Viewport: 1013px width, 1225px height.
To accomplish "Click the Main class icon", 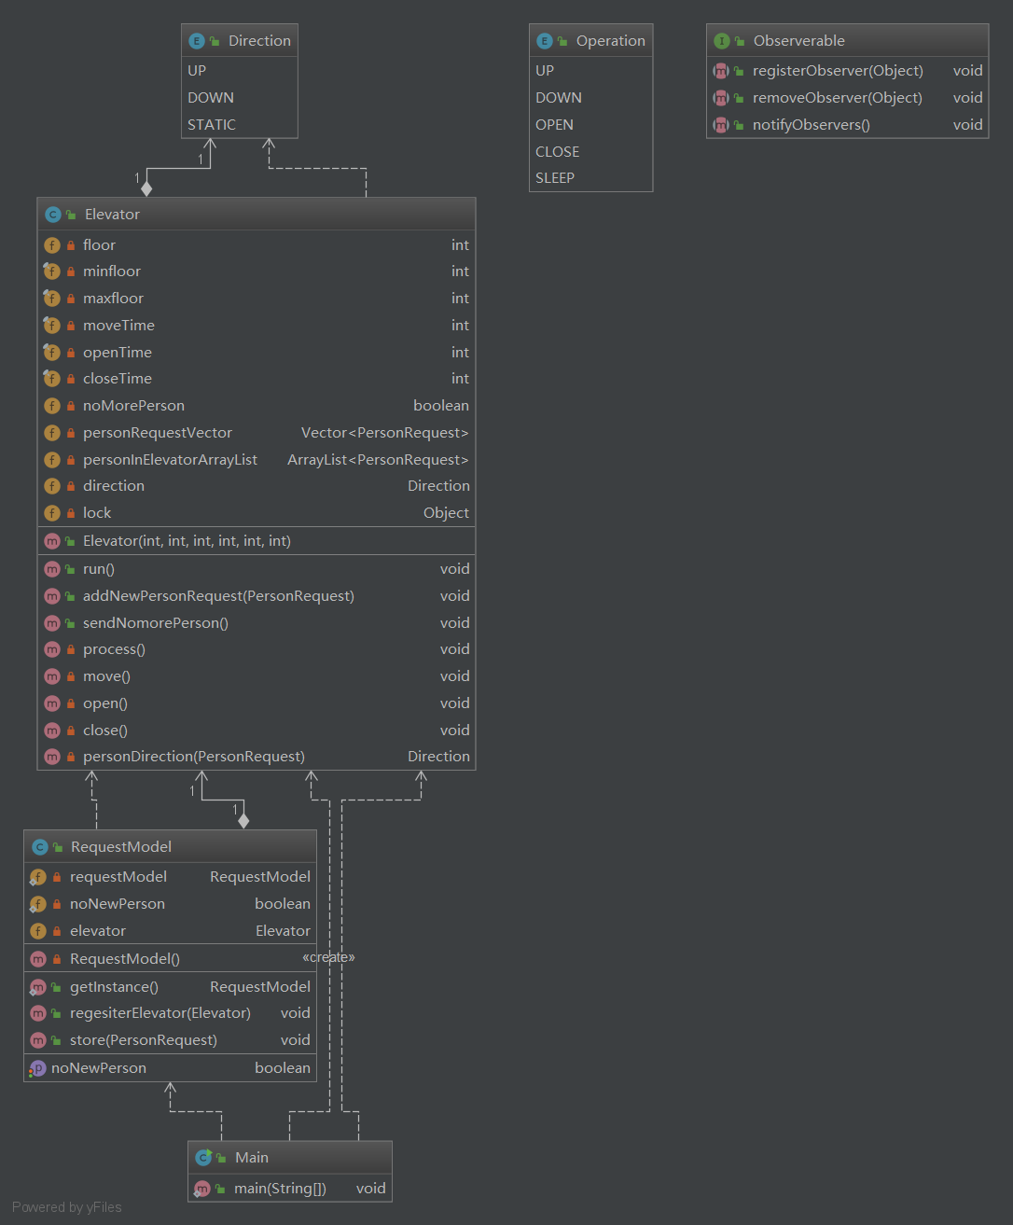I will [x=203, y=1158].
